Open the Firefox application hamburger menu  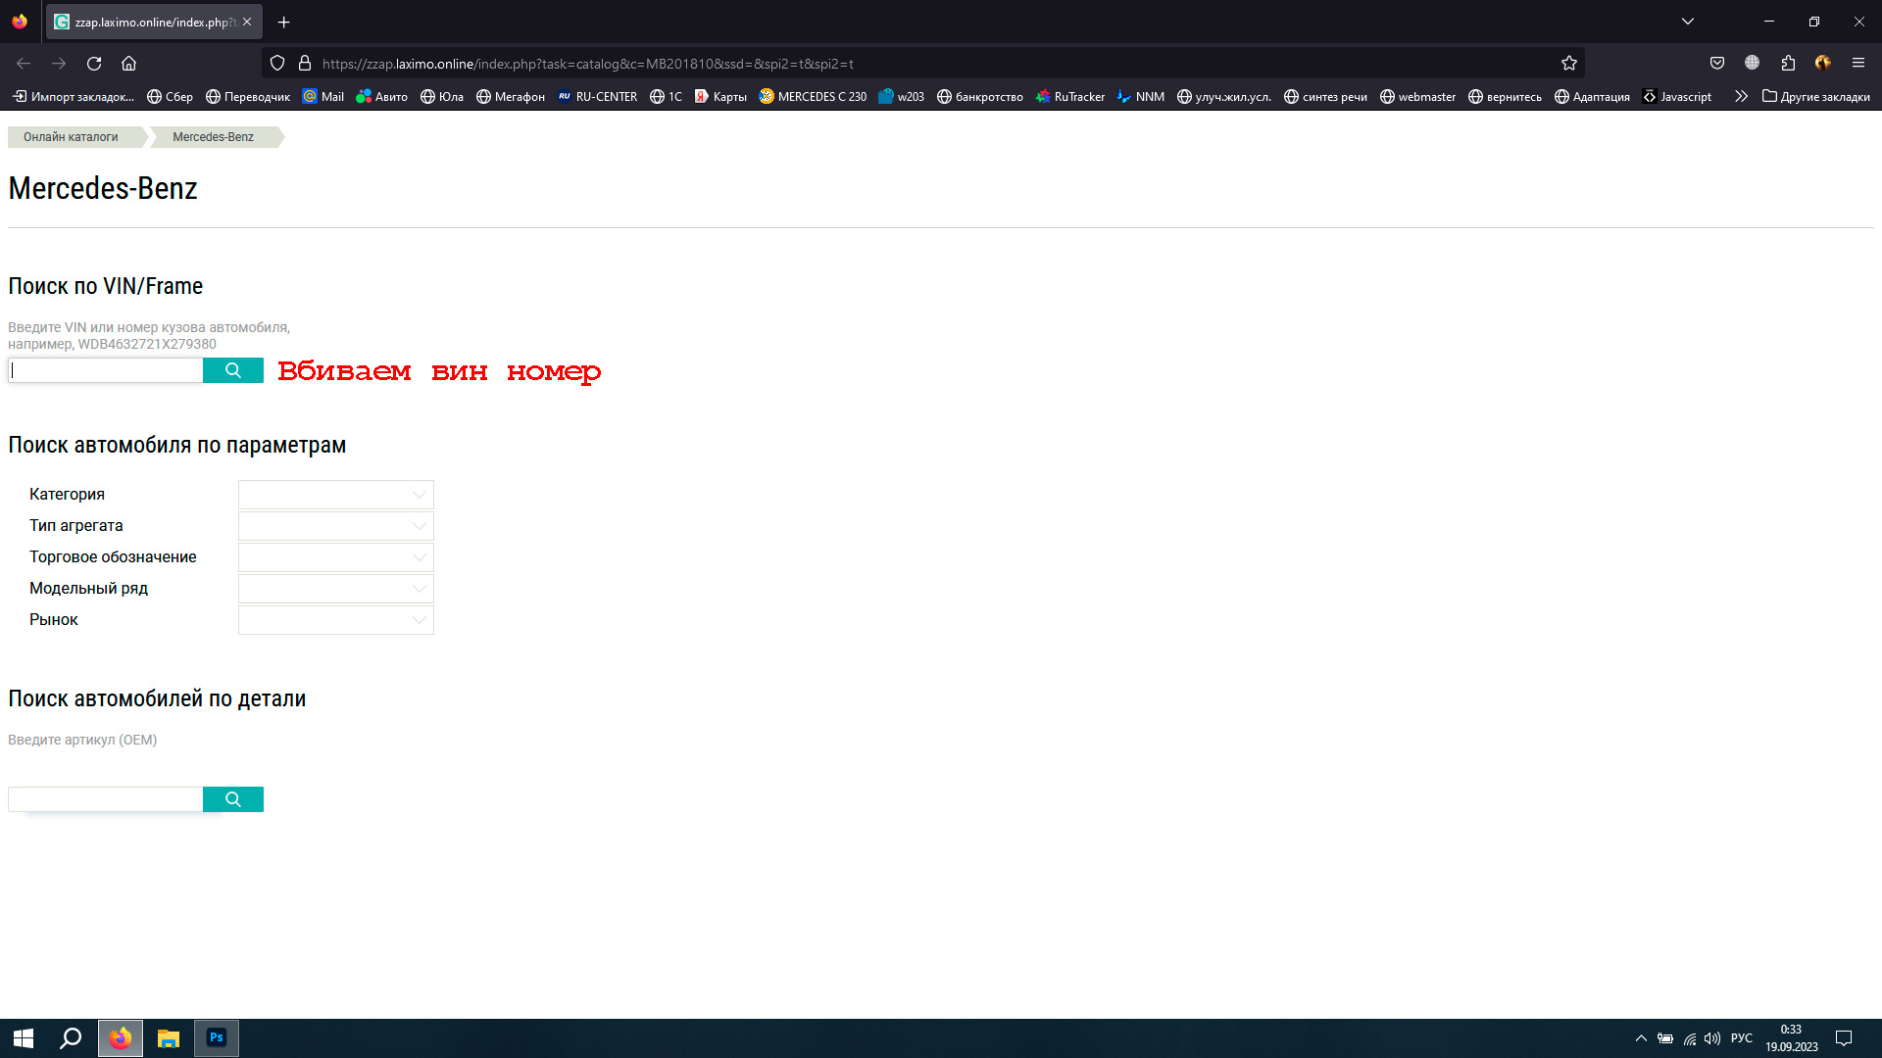[1857, 63]
